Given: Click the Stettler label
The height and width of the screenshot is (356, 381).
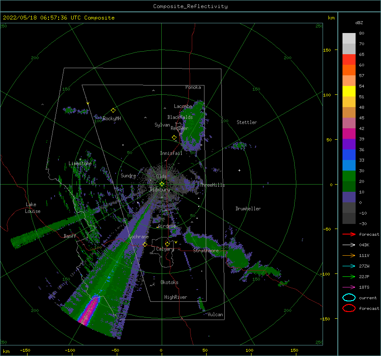Looking at the screenshot, I should [x=247, y=122].
